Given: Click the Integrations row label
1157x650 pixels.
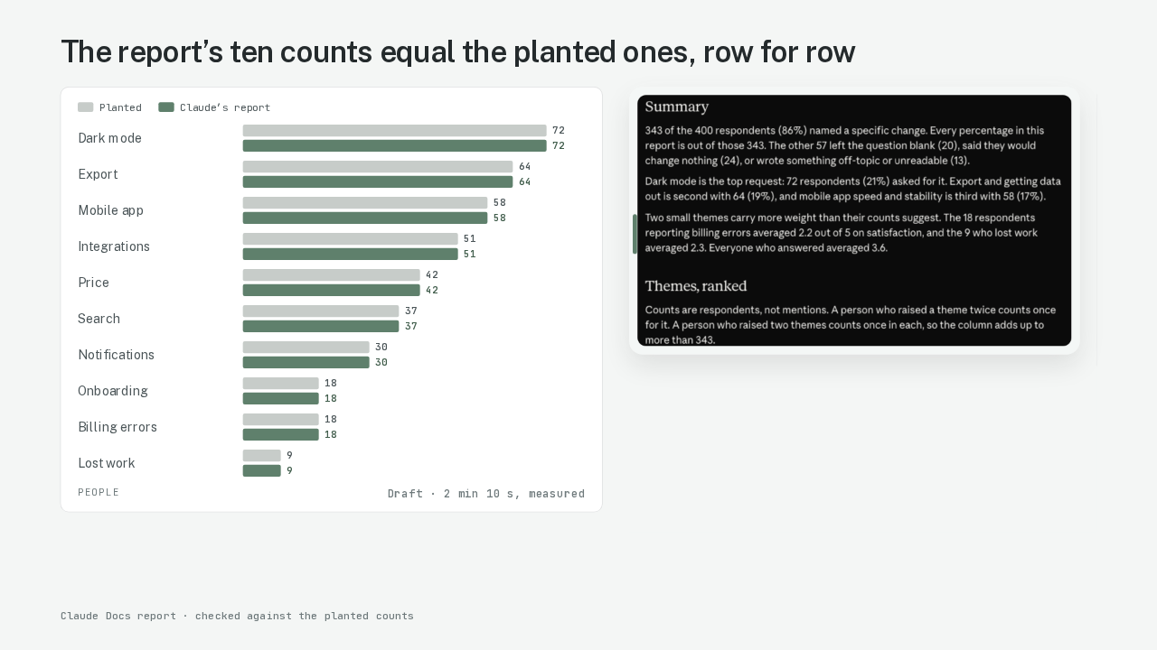Looking at the screenshot, I should point(114,246).
